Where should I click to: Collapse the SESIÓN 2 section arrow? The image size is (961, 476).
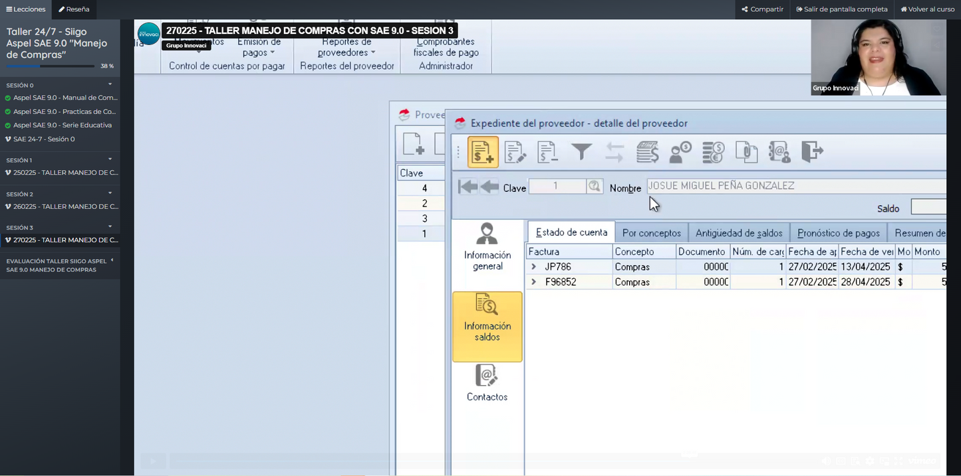[x=110, y=193]
